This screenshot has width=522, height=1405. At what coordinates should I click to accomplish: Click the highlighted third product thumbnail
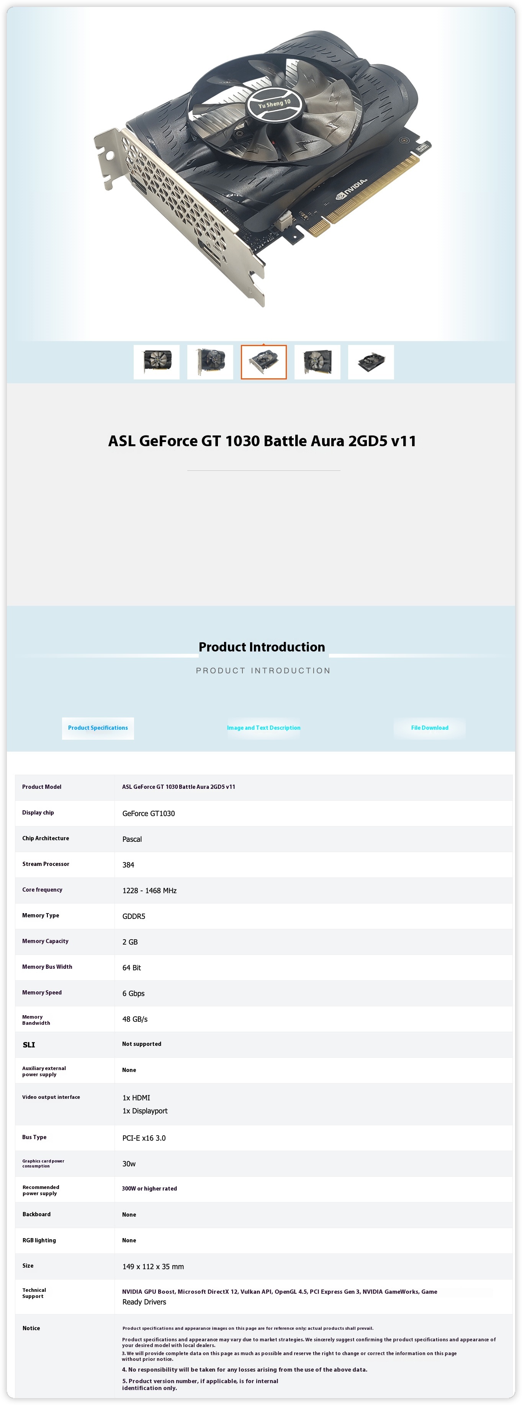pyautogui.click(x=263, y=362)
